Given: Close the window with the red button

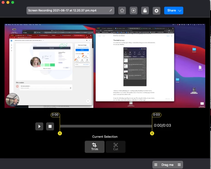Looking at the screenshot, I should pos(3,2).
